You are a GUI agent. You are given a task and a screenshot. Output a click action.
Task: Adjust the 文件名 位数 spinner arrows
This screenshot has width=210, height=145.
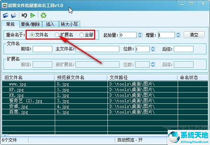pos(153,49)
